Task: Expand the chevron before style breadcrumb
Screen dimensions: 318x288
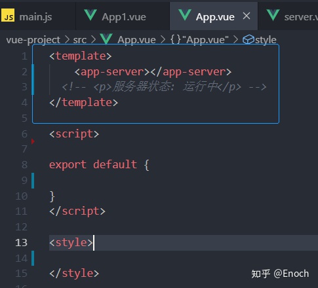Action: tap(235, 40)
